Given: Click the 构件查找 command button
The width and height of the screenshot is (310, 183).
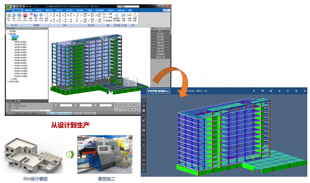Looking at the screenshot, I should pyautogui.click(x=160, y=34).
